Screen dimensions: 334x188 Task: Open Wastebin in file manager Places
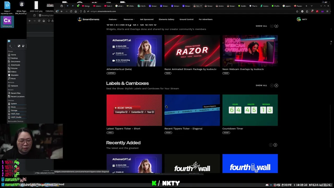(15, 75)
